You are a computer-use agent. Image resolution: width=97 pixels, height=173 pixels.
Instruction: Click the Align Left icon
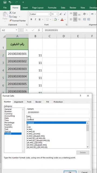(x=71, y=19)
